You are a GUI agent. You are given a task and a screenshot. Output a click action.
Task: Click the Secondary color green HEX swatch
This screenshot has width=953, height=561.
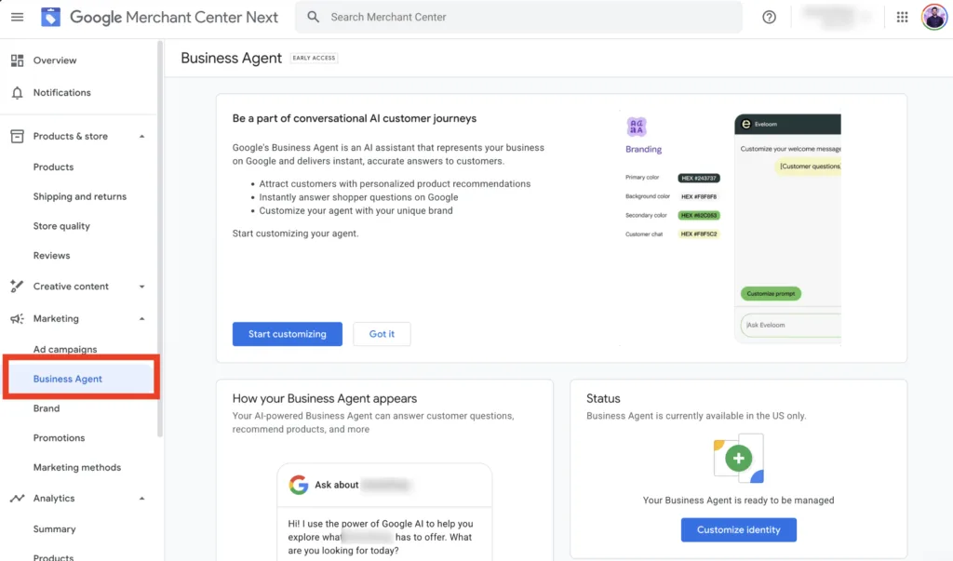click(x=699, y=215)
